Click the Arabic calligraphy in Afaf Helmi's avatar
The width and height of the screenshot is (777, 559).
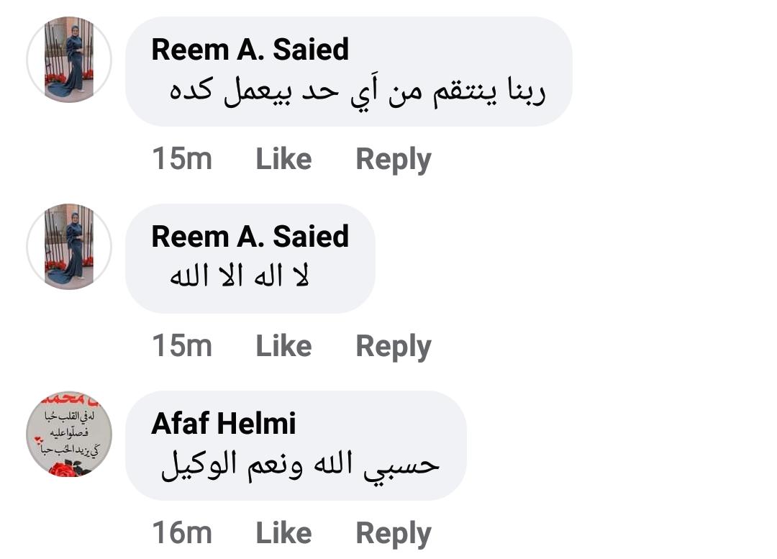(x=69, y=430)
